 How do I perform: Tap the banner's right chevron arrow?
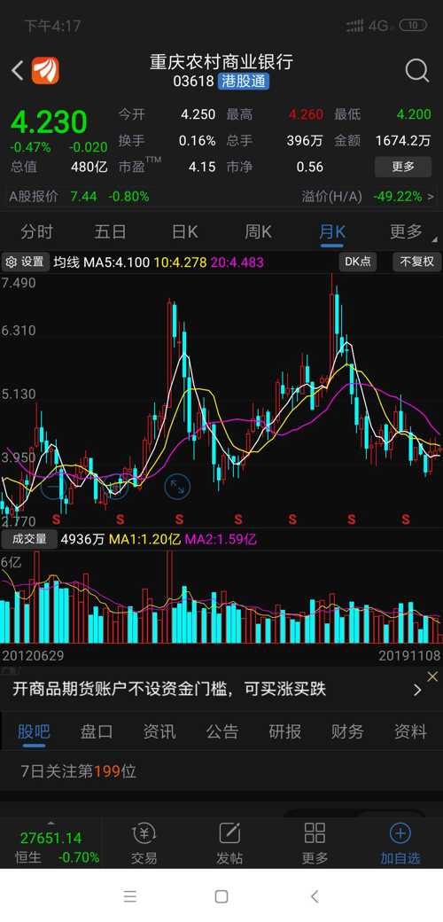417,691
